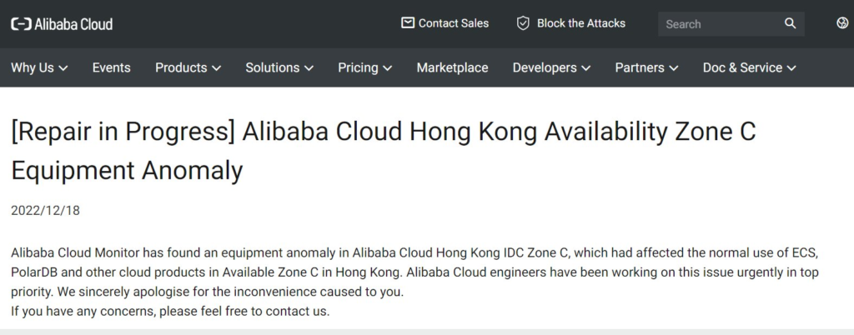The width and height of the screenshot is (854, 335).
Task: Open the globe language selector
Action: [842, 23]
